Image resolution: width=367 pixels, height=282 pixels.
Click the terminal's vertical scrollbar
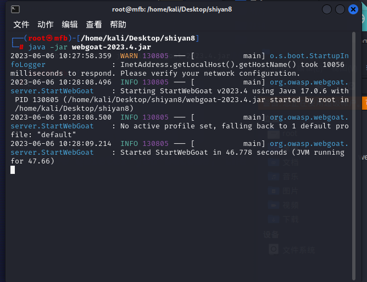pos(354,156)
